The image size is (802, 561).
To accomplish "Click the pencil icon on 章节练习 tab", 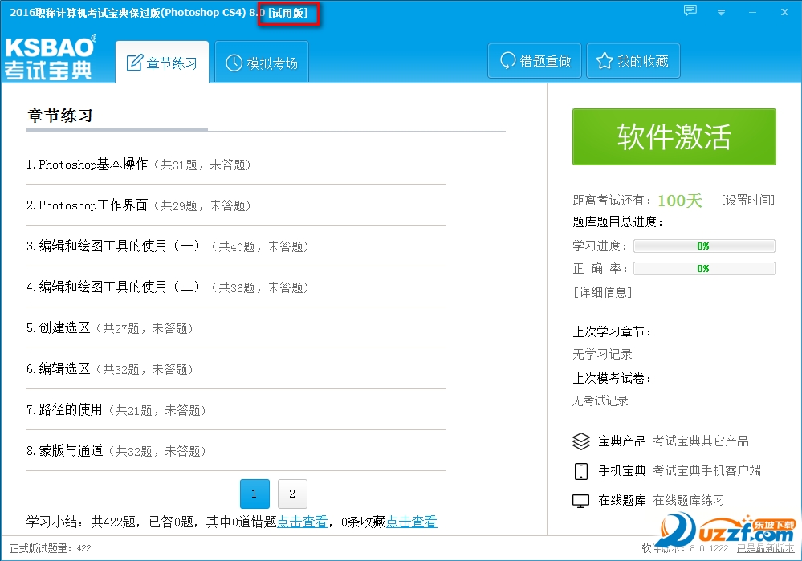I will pyautogui.click(x=135, y=63).
